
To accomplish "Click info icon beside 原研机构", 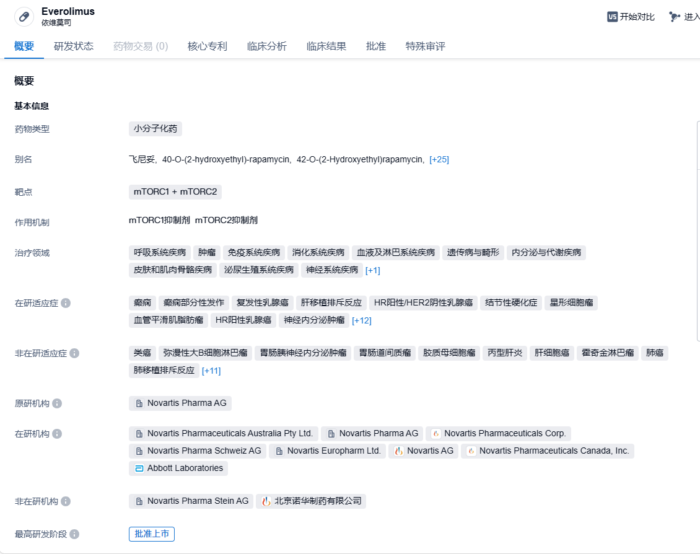I will pos(57,403).
